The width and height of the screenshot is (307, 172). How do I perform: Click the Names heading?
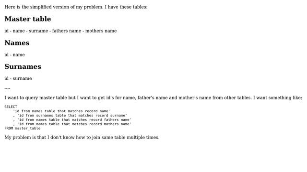click(x=17, y=43)
